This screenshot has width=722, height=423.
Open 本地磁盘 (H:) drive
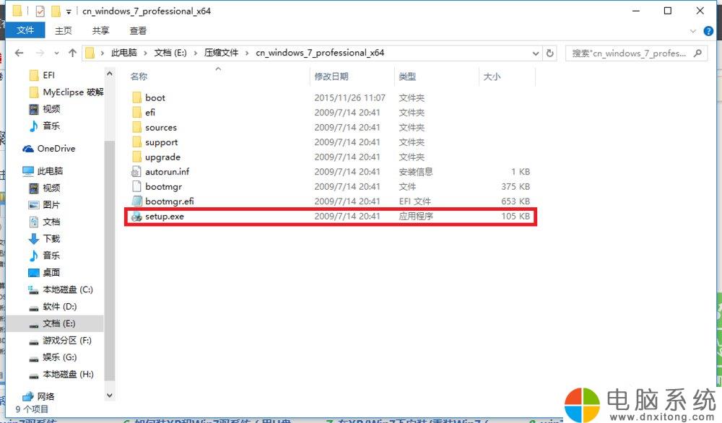pos(61,375)
